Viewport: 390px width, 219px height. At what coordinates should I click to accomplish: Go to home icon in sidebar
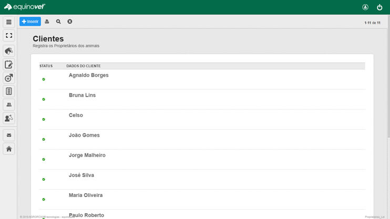pyautogui.click(x=9, y=149)
